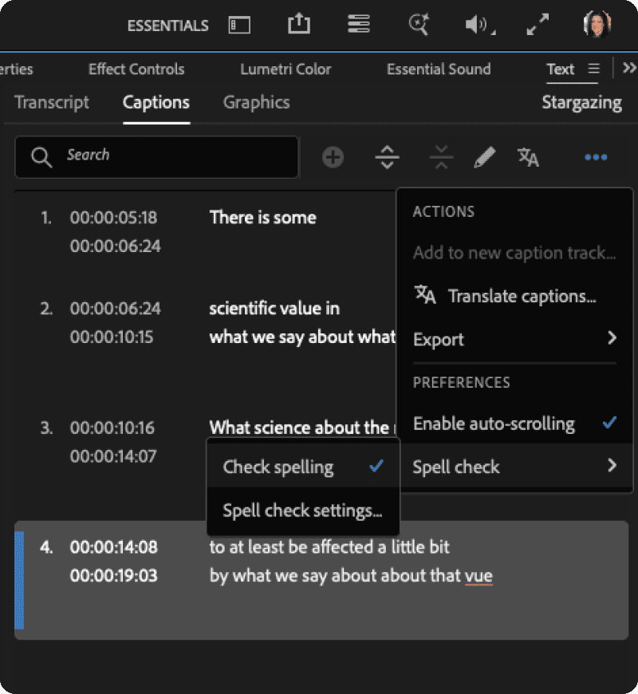This screenshot has height=694, width=638.
Task: Click the share/export icon in top bar
Action: tap(299, 23)
